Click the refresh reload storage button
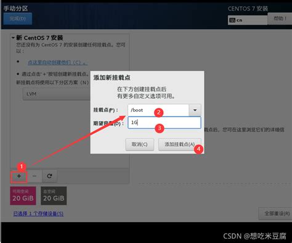The width and height of the screenshot is (292, 243). (49, 176)
